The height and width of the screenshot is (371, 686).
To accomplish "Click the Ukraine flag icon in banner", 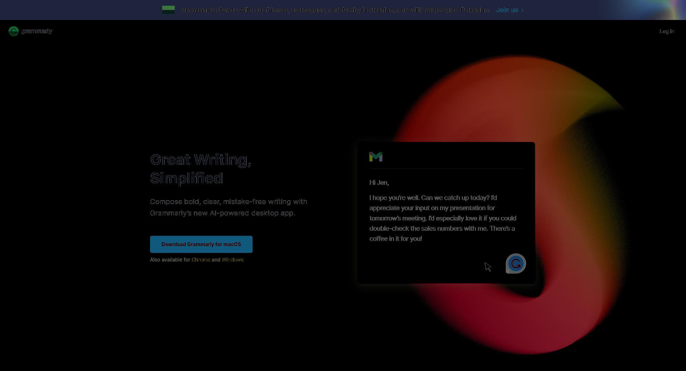I will [168, 10].
